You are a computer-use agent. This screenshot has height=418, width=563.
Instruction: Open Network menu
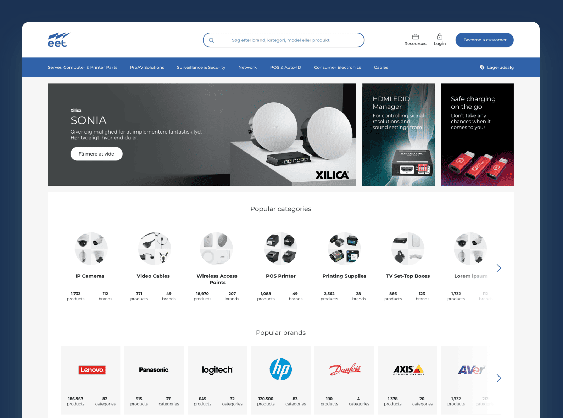tap(247, 67)
